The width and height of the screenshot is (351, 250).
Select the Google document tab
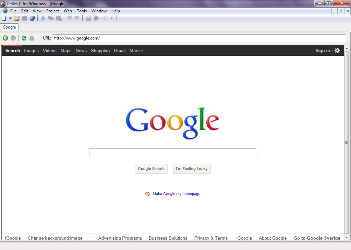tap(9, 27)
